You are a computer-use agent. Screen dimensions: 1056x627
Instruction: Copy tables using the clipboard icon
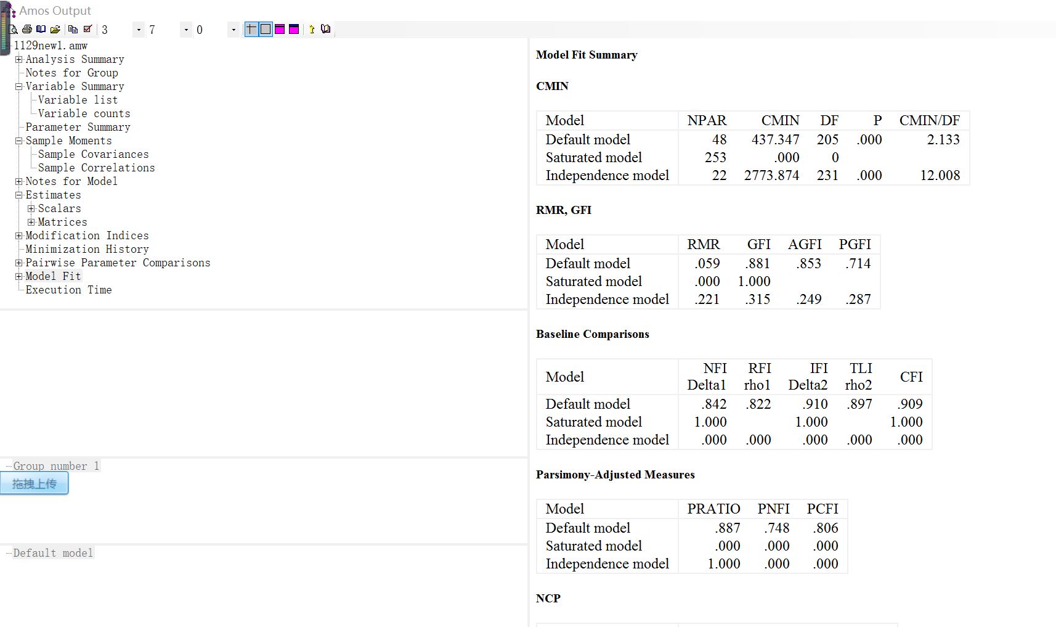coord(73,29)
